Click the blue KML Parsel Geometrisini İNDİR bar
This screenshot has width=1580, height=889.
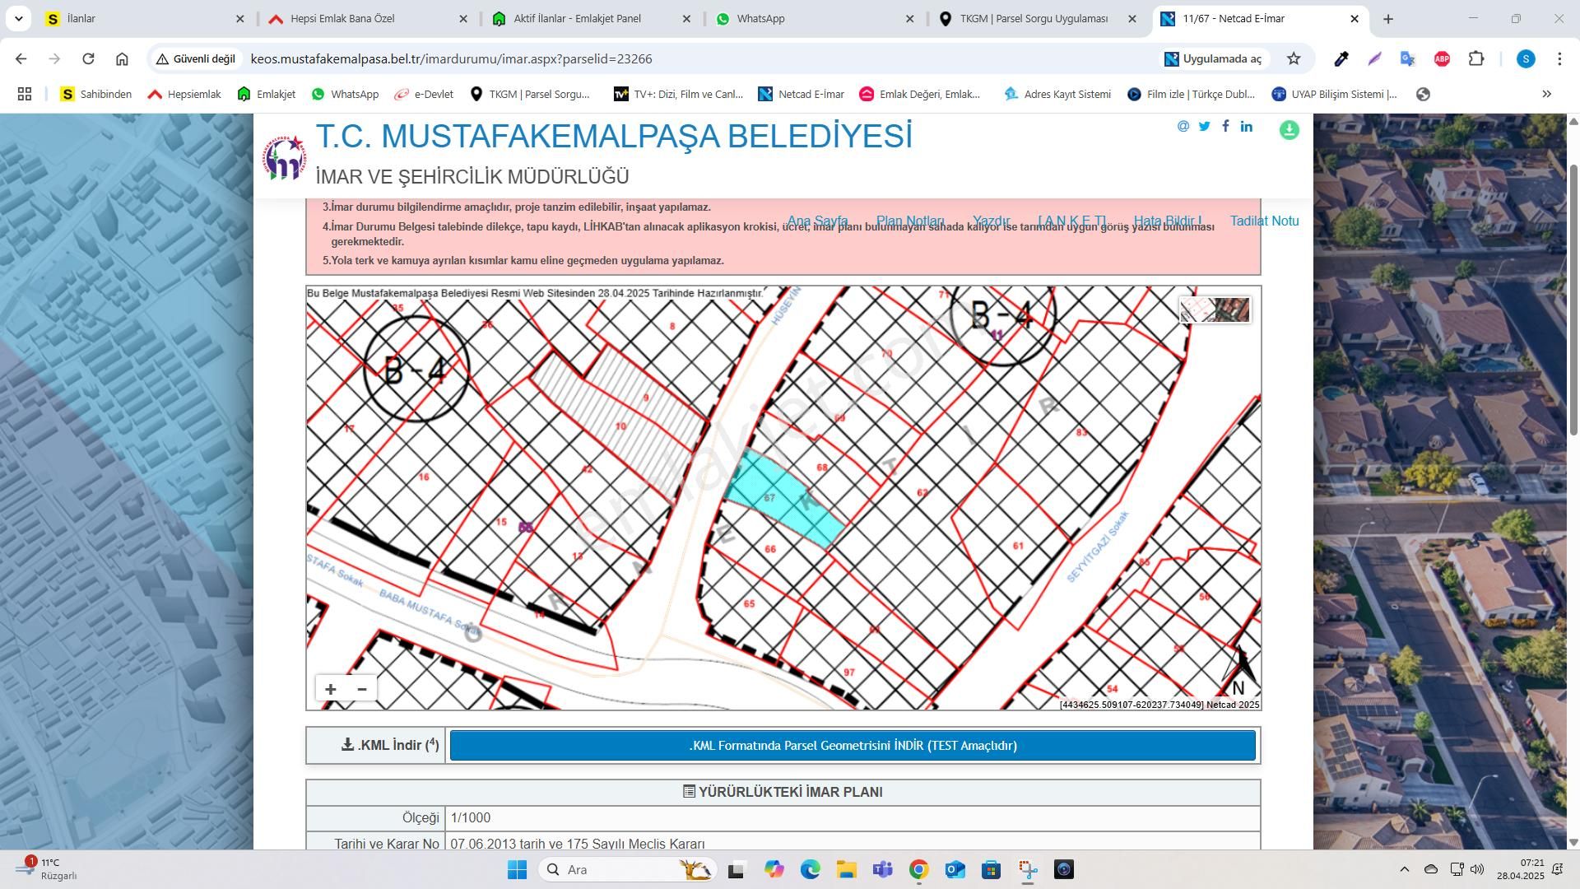853,745
